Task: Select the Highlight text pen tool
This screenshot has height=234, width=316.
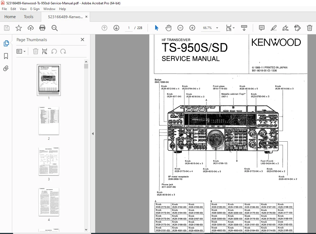Action: pos(273,28)
